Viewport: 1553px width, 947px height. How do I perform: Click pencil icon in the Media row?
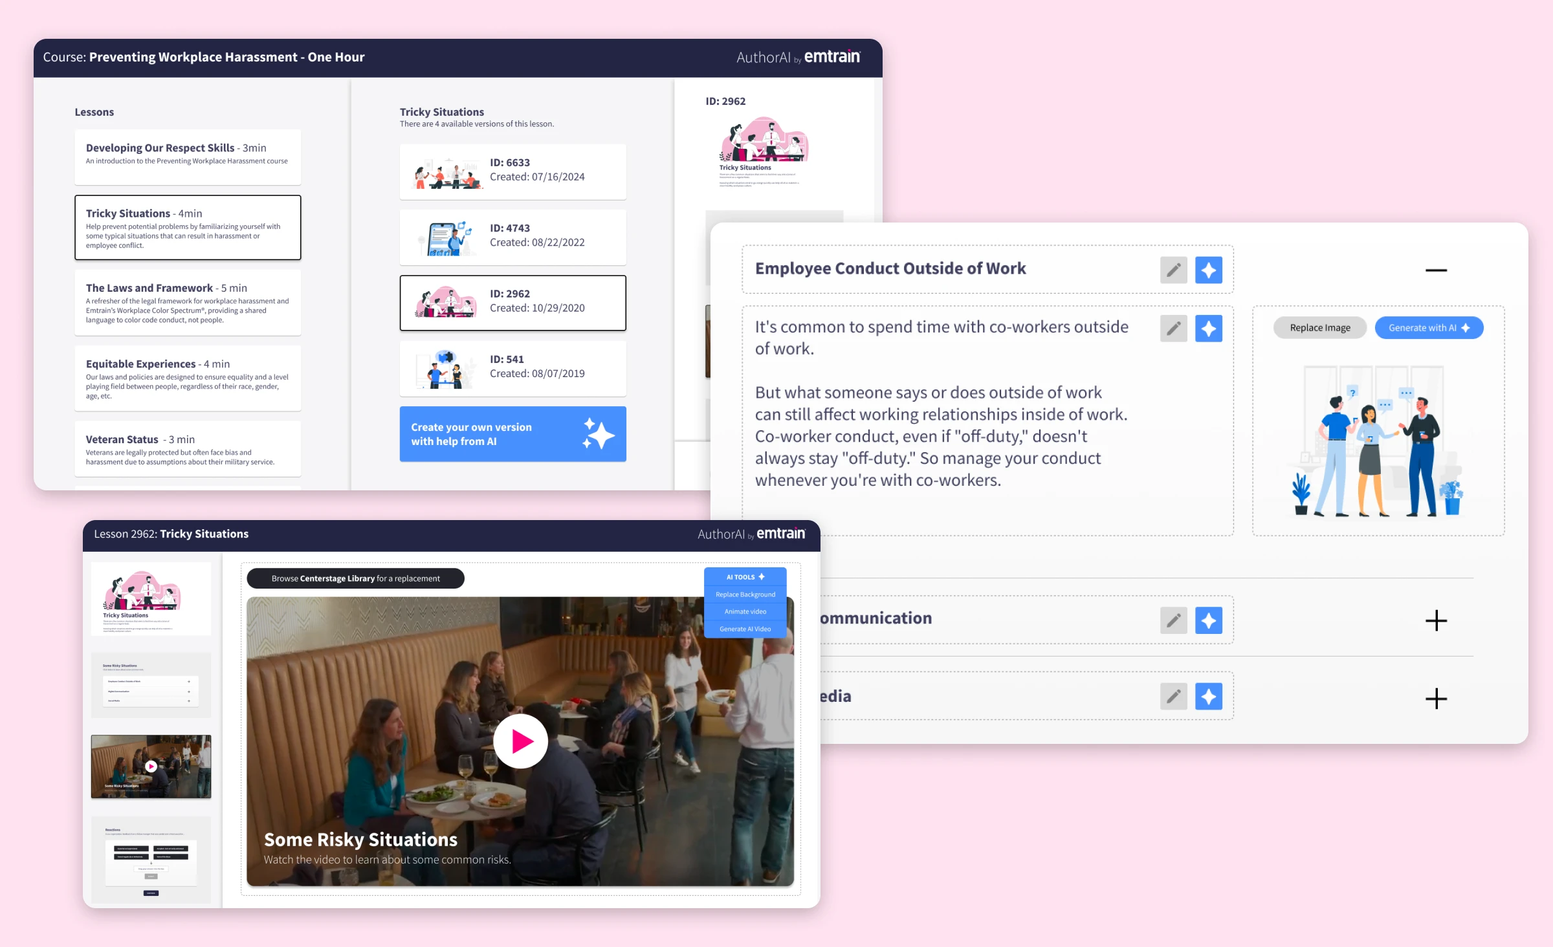pyautogui.click(x=1173, y=696)
